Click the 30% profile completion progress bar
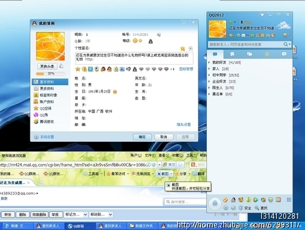 pyautogui.click(x=50, y=73)
